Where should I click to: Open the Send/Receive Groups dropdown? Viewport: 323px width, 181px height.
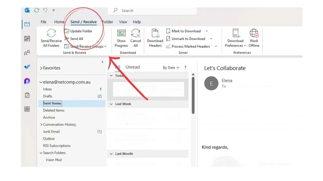click(x=85, y=47)
